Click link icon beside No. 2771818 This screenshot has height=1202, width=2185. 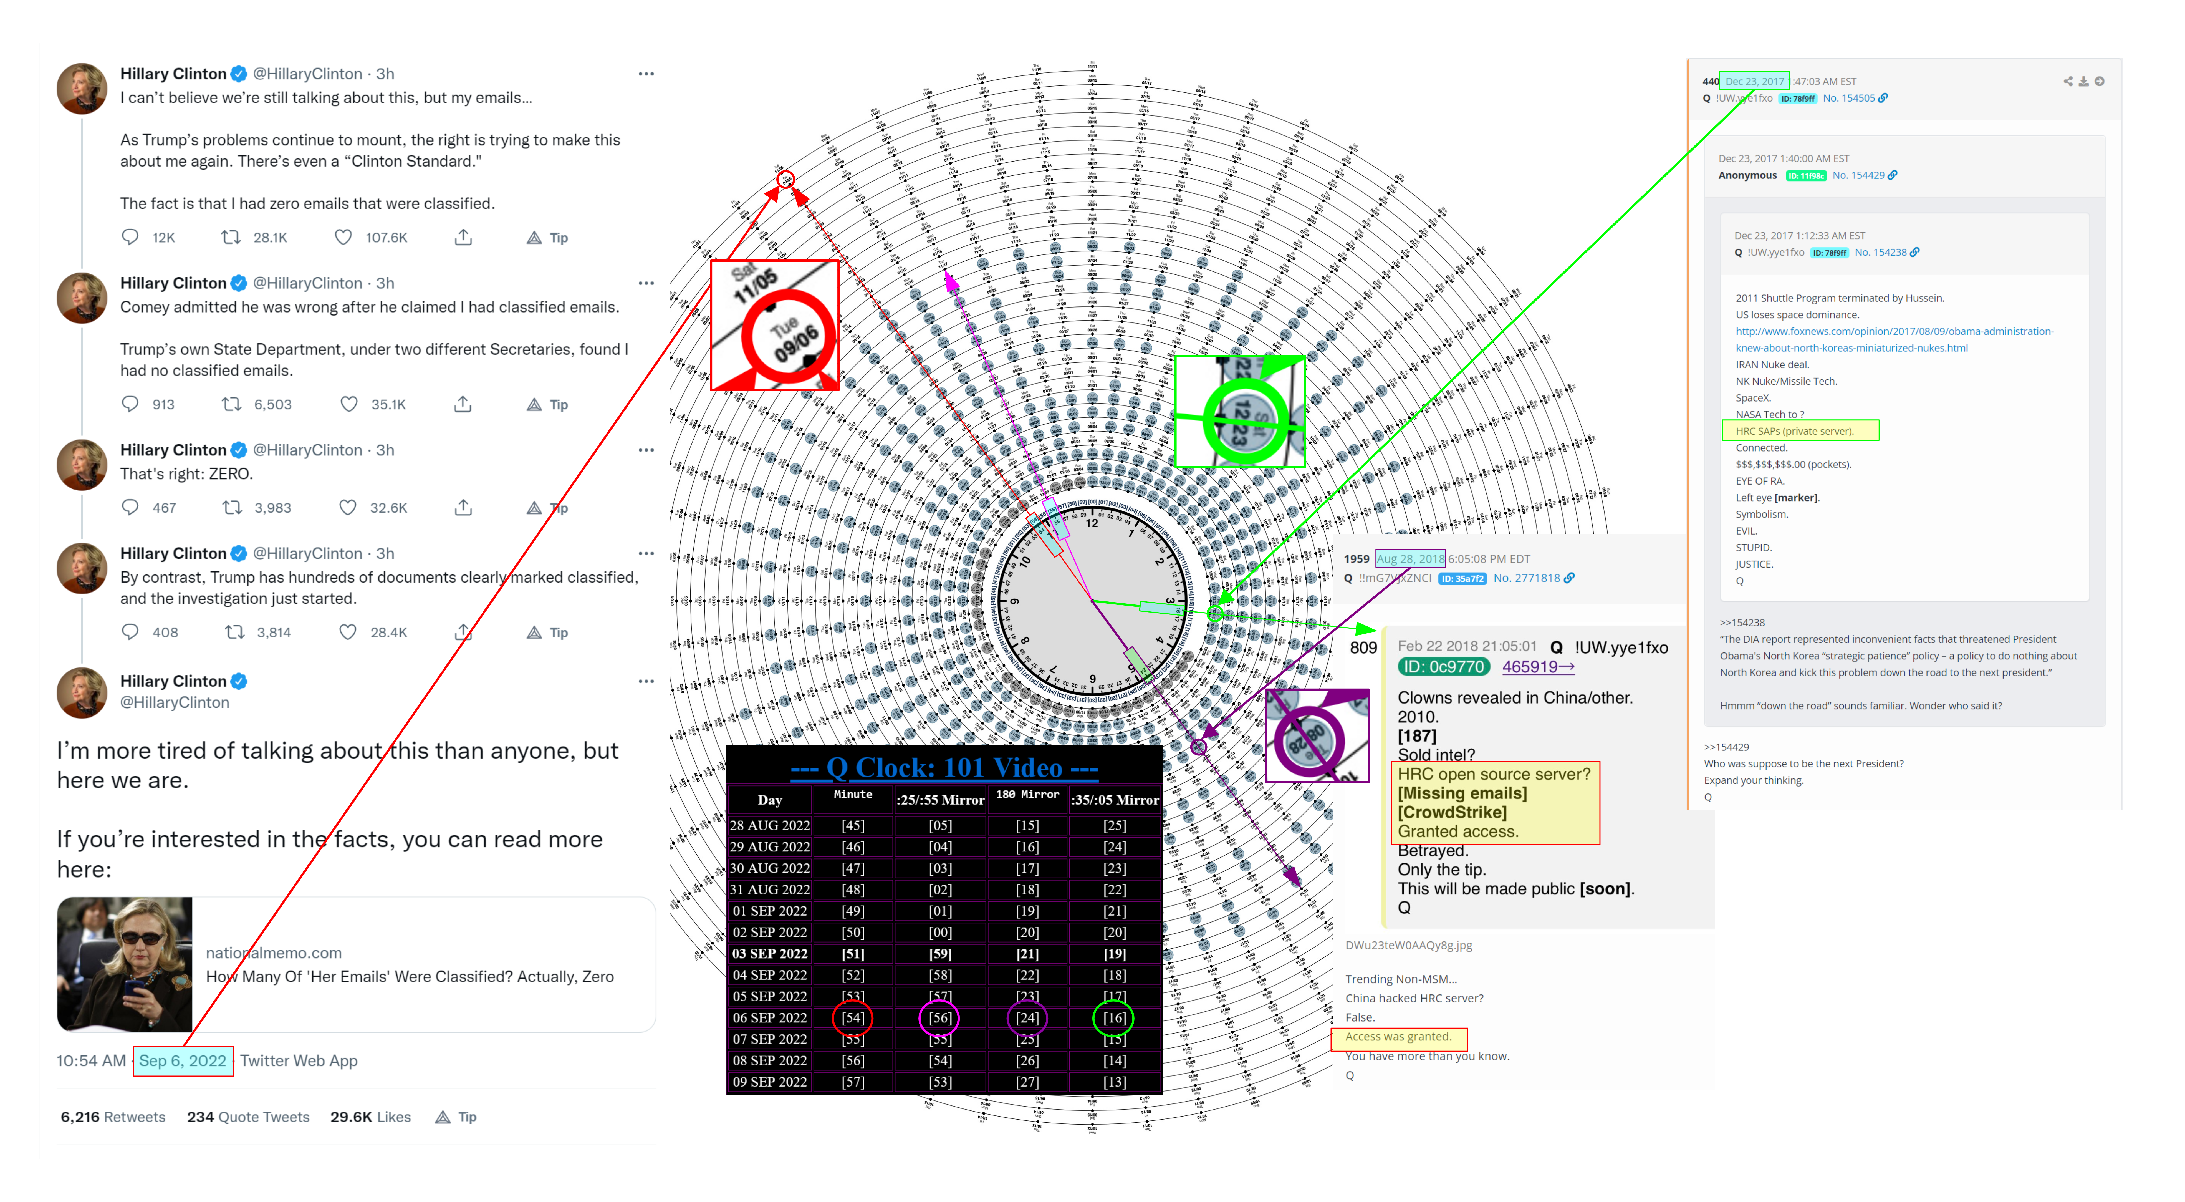pyautogui.click(x=1569, y=579)
